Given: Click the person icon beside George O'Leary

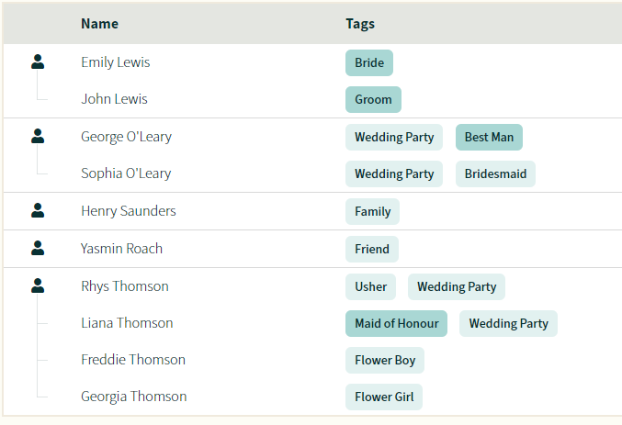Looking at the screenshot, I should coord(38,136).
